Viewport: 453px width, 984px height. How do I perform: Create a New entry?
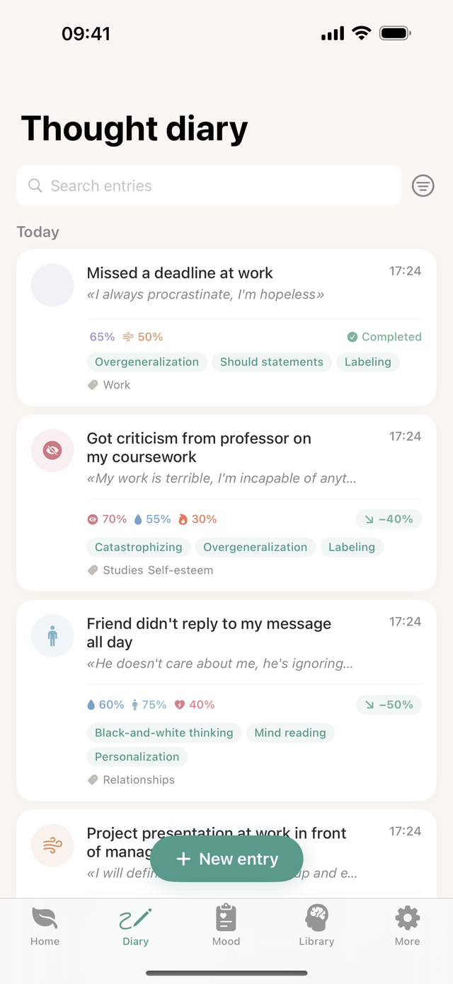pyautogui.click(x=226, y=859)
